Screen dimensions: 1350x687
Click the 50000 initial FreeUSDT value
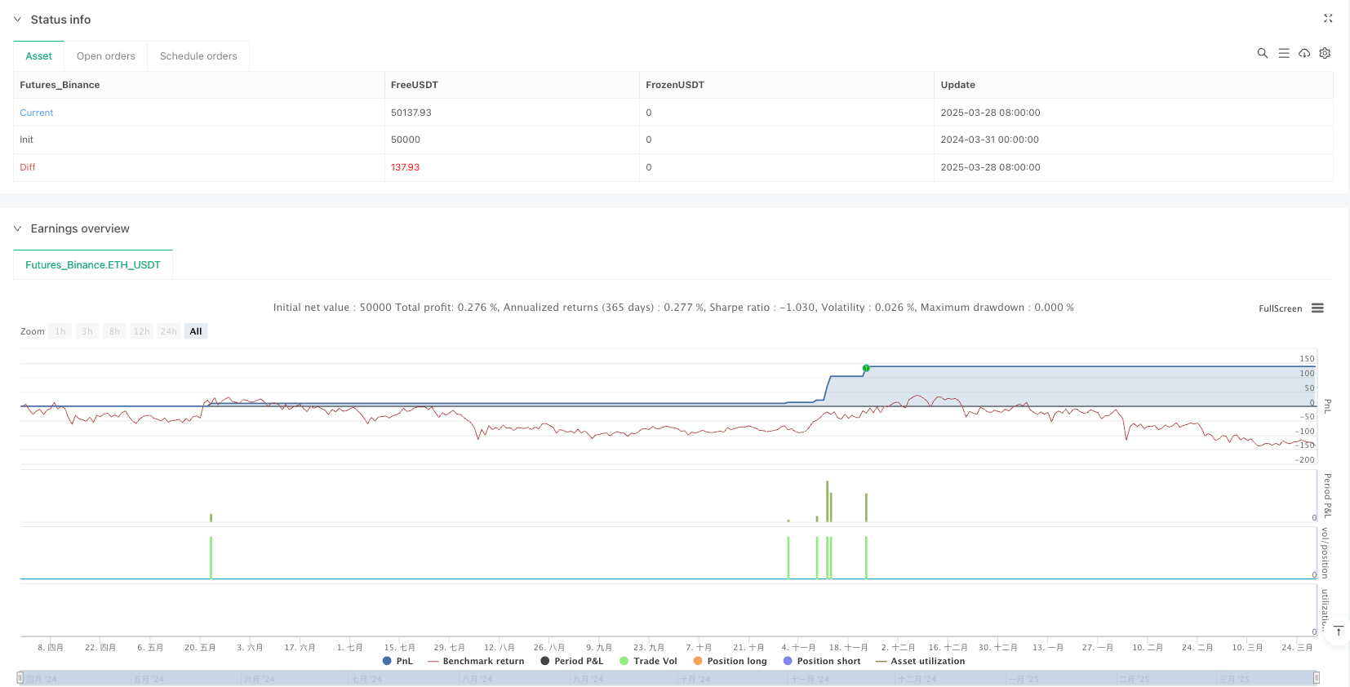[x=406, y=140]
